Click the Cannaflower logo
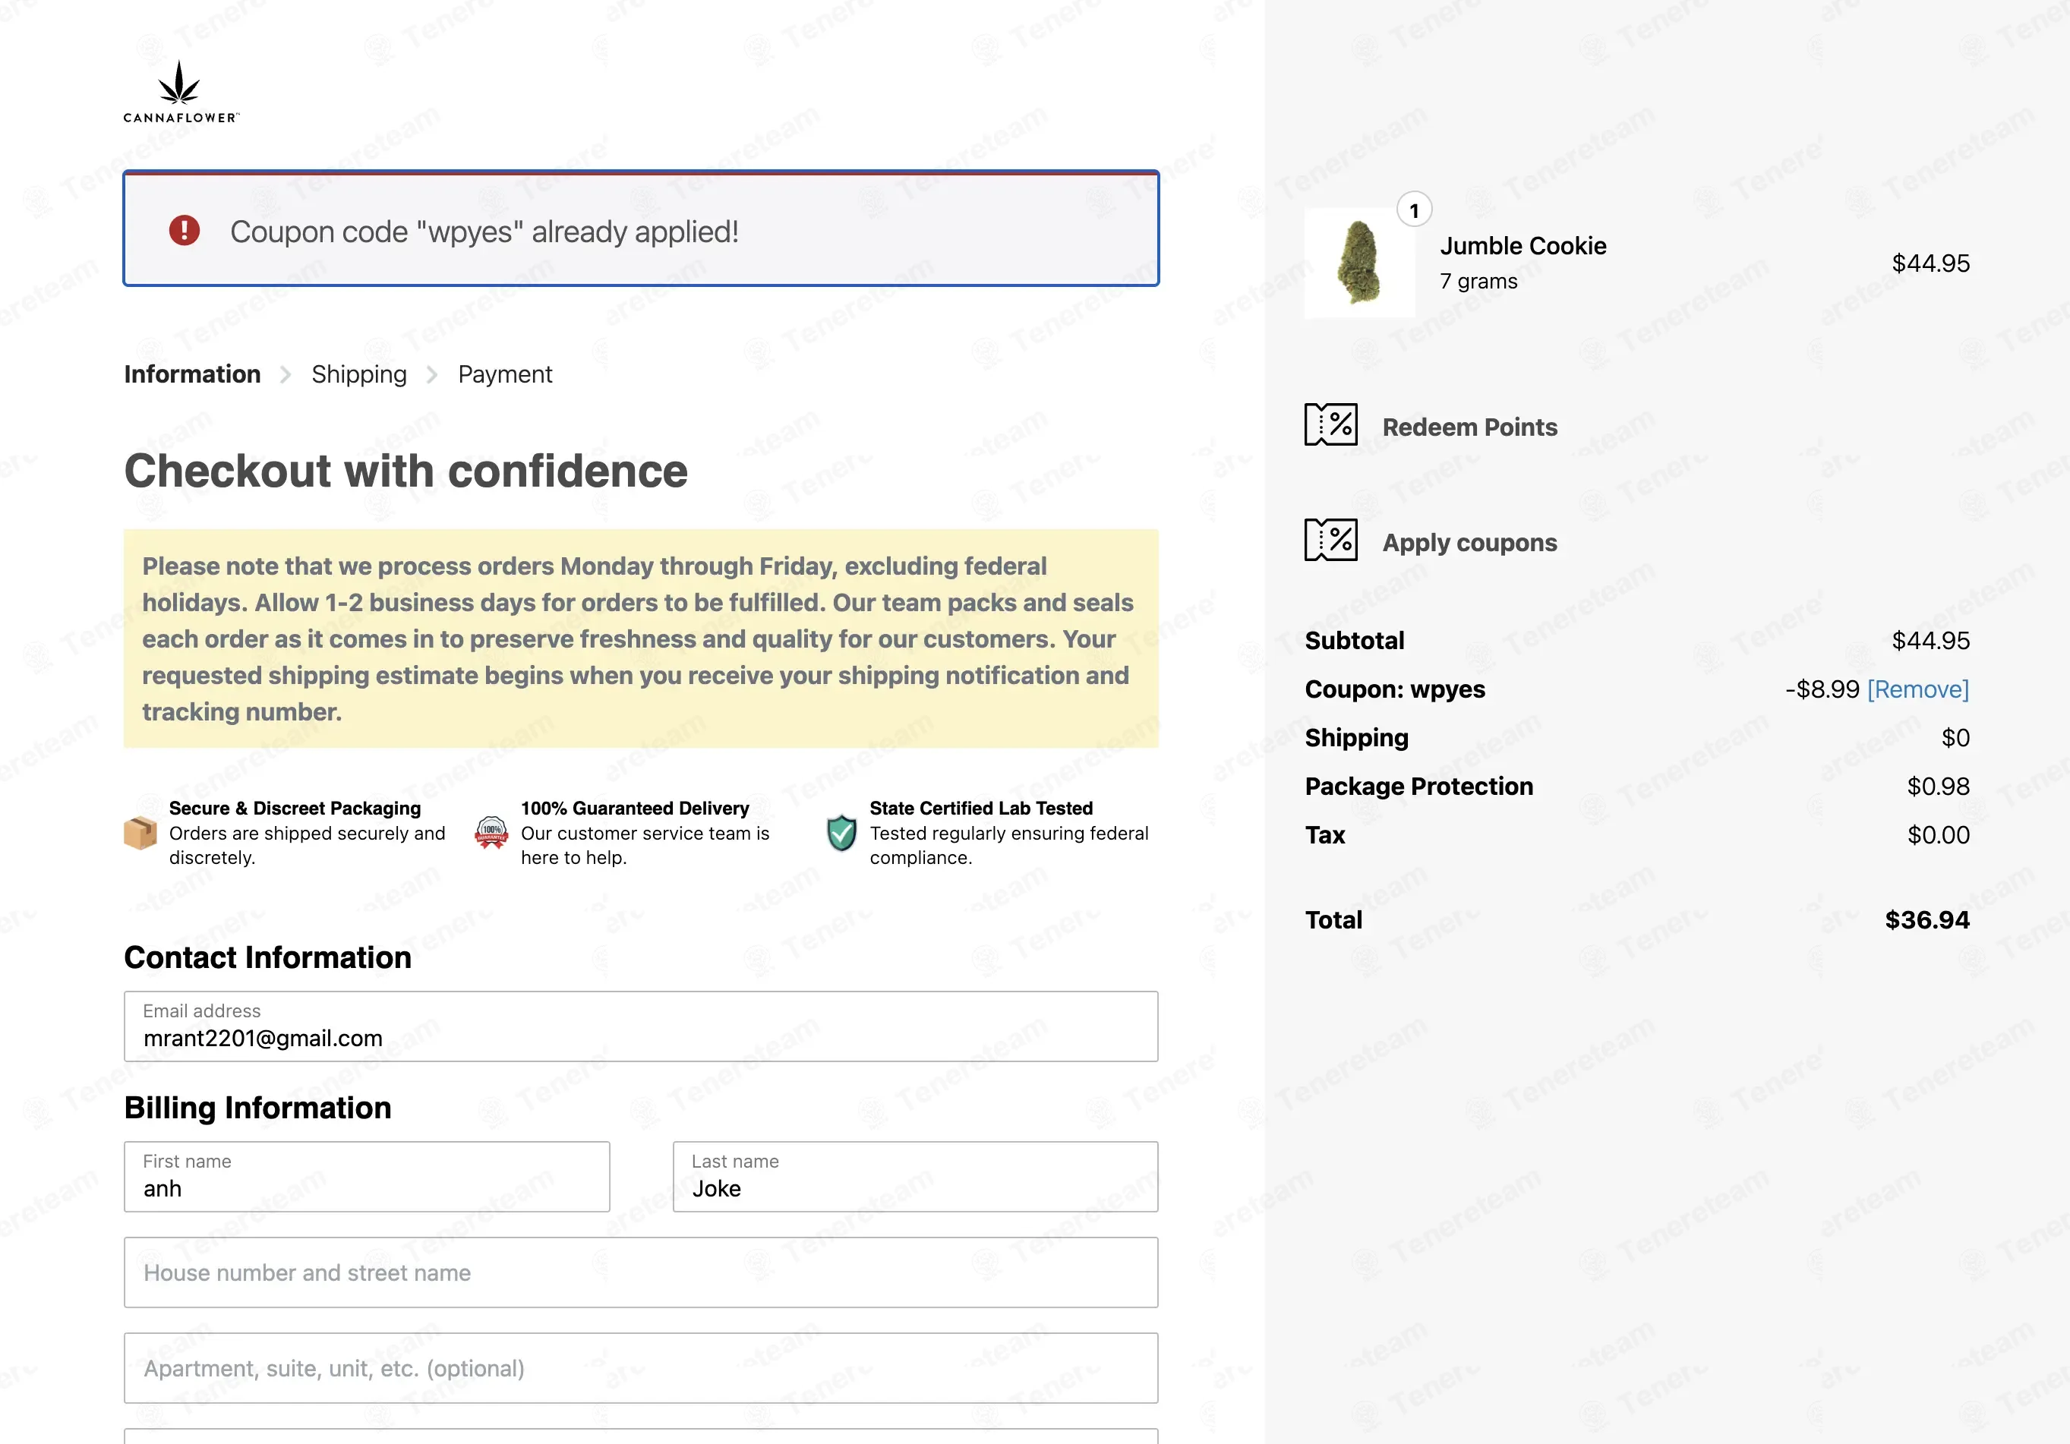The image size is (2070, 1444). [x=181, y=92]
